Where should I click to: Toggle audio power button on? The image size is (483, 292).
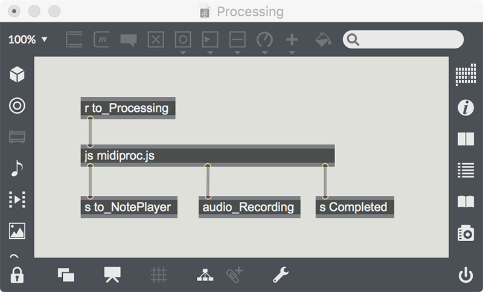465,274
